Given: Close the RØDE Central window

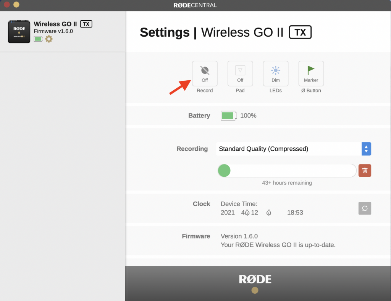Looking at the screenshot, I should click(x=7, y=5).
